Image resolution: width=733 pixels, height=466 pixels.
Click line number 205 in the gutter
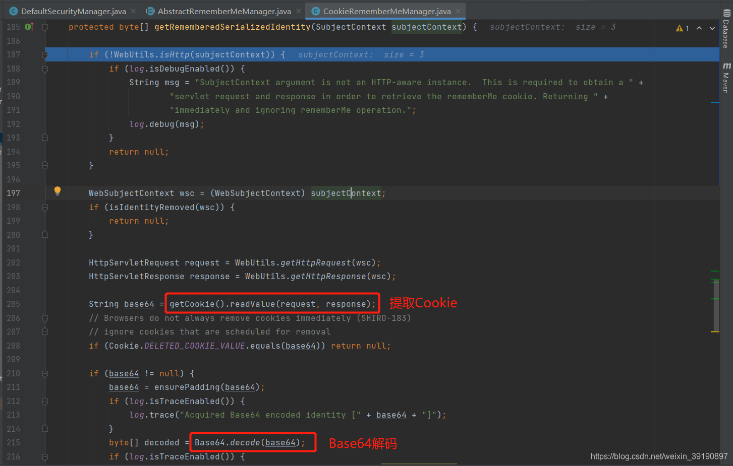(13, 304)
